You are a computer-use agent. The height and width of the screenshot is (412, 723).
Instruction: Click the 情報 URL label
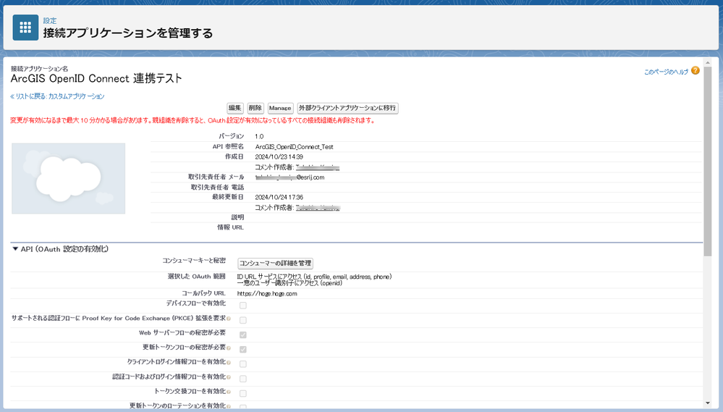point(230,227)
